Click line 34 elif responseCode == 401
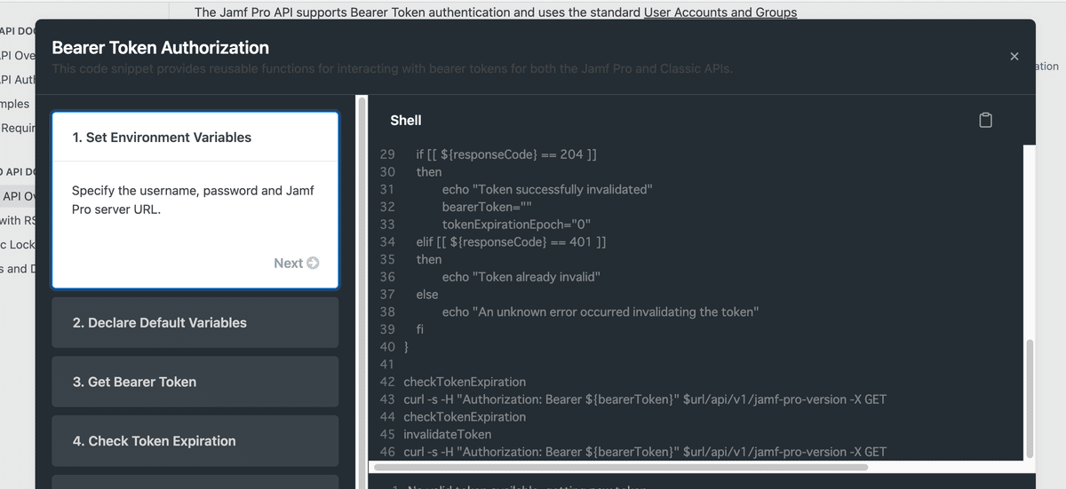1066x489 pixels. [511, 241]
